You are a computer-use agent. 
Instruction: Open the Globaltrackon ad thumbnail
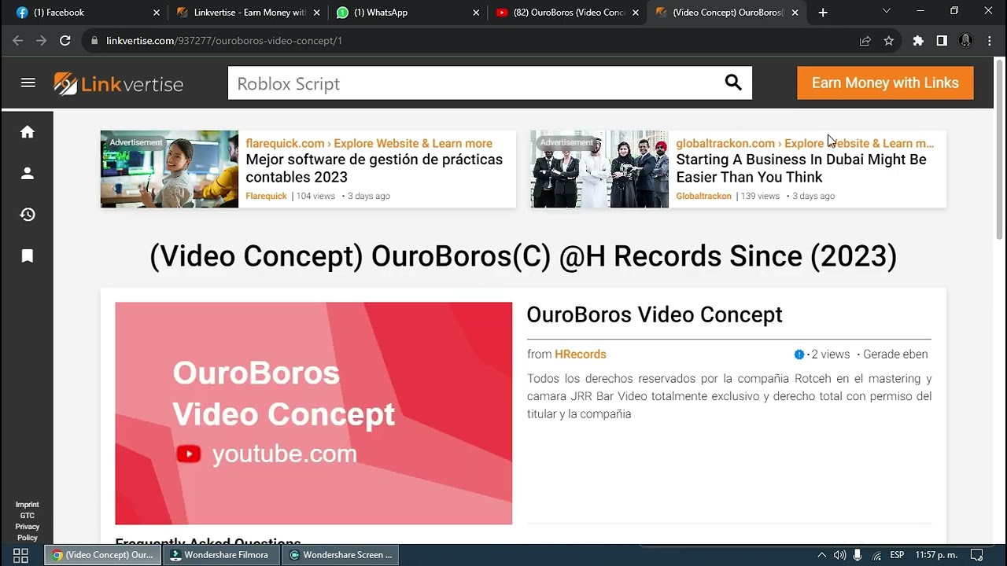(x=599, y=169)
